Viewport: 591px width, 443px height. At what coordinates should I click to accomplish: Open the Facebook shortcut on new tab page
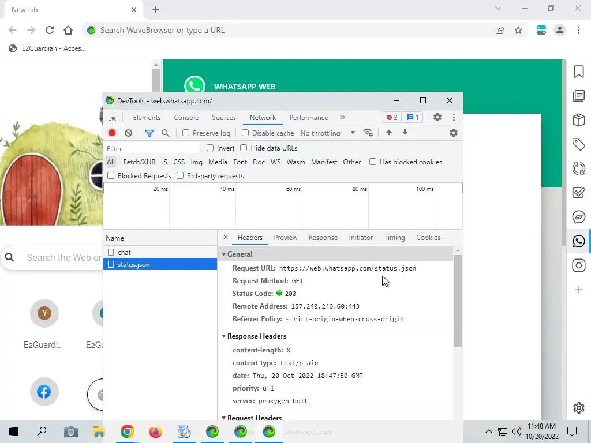pos(44,392)
